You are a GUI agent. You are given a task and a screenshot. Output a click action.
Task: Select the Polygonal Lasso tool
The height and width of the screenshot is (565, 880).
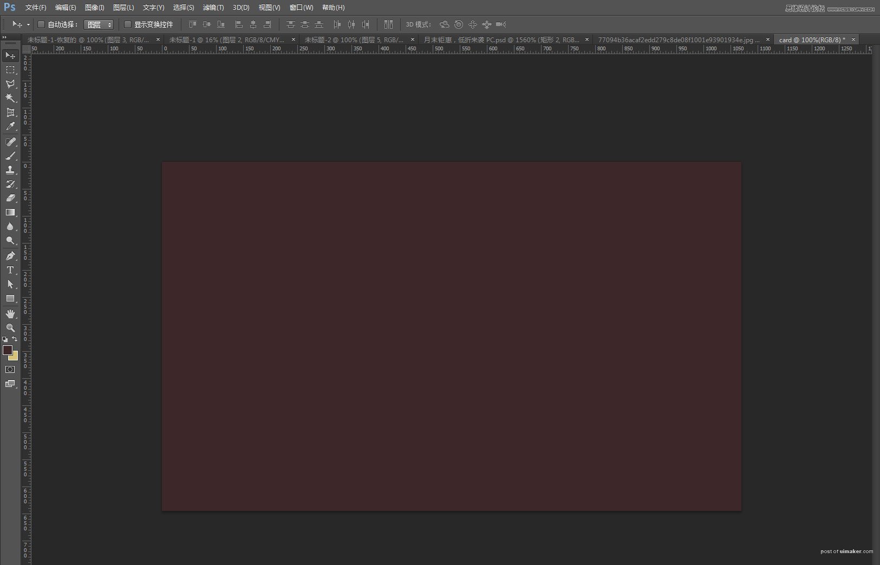pyautogui.click(x=10, y=84)
